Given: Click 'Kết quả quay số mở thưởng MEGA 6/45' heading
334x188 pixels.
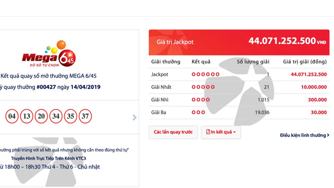Looking at the screenshot, I should 49,76.
